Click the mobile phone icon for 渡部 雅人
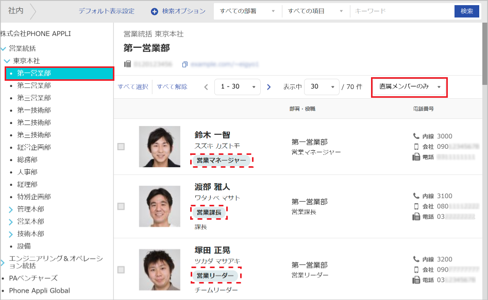This screenshot has width=488, height=300. [x=416, y=206]
